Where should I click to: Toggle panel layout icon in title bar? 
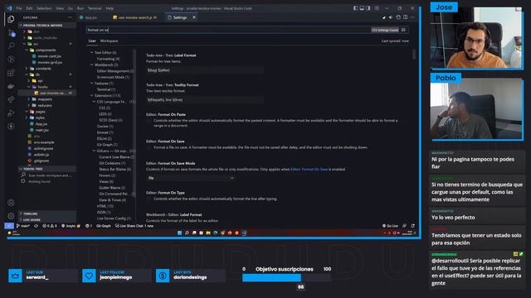point(362,8)
